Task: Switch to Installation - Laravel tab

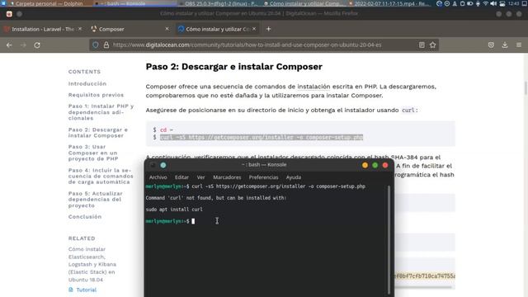Action: (x=43, y=29)
